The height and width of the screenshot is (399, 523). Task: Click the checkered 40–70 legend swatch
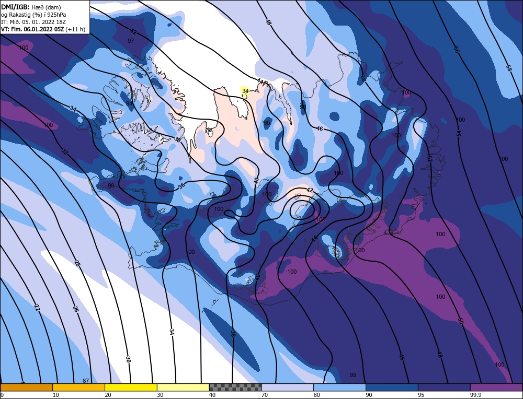(x=235, y=387)
